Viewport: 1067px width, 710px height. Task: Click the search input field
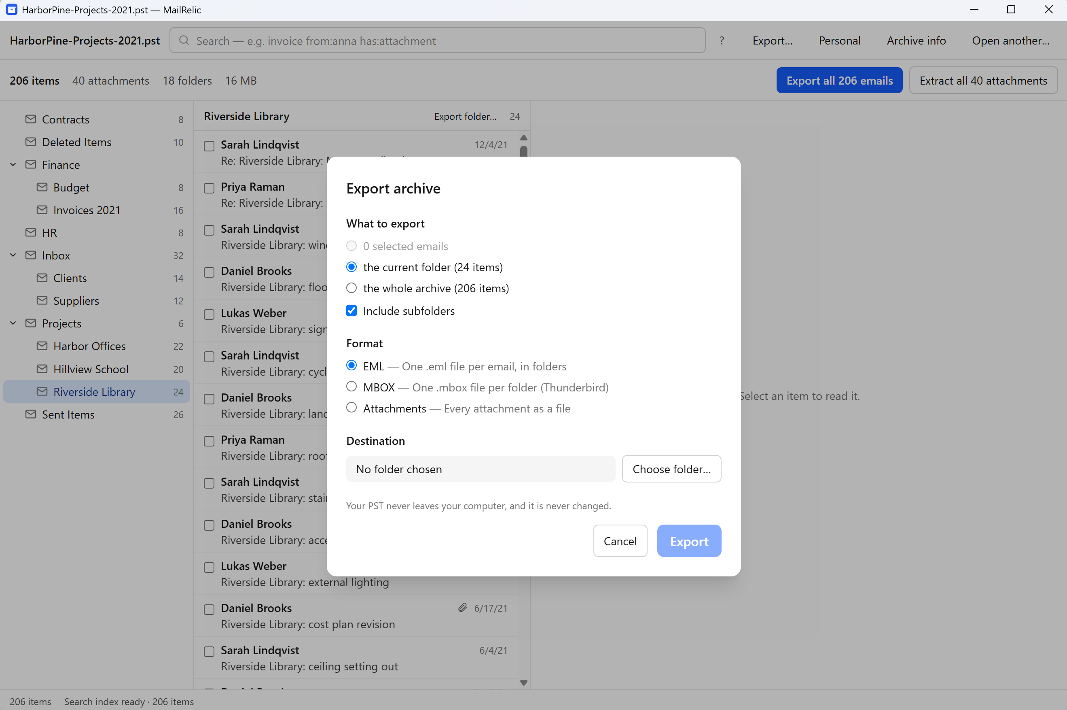(x=437, y=41)
